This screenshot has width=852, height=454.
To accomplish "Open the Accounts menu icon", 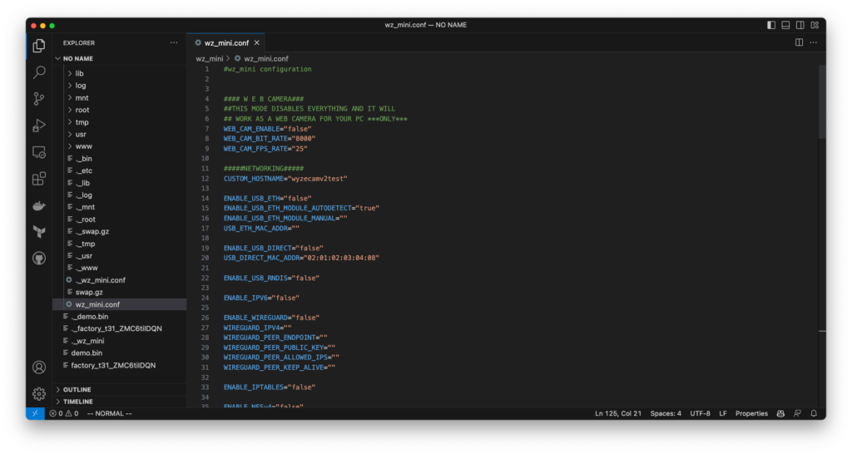I will pyautogui.click(x=39, y=367).
